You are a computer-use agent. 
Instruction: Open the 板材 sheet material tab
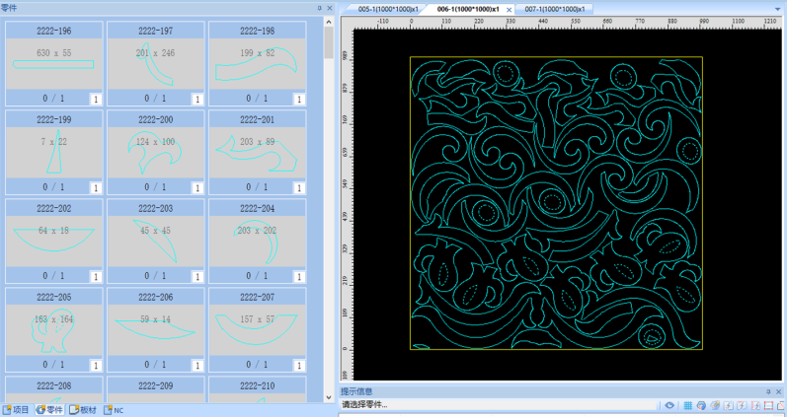[x=83, y=410]
